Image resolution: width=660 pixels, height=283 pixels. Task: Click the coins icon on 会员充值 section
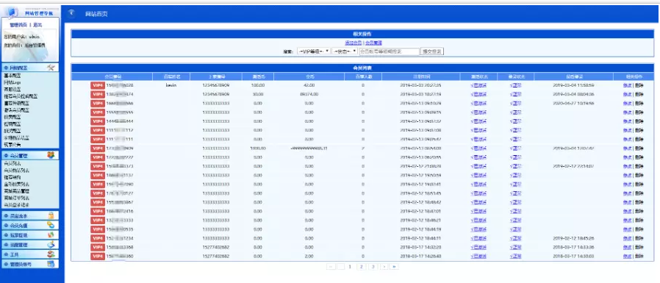pyautogui.click(x=51, y=226)
